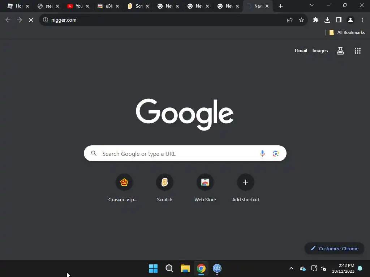Show hidden system tray icons
370x277 pixels.
[291, 268]
